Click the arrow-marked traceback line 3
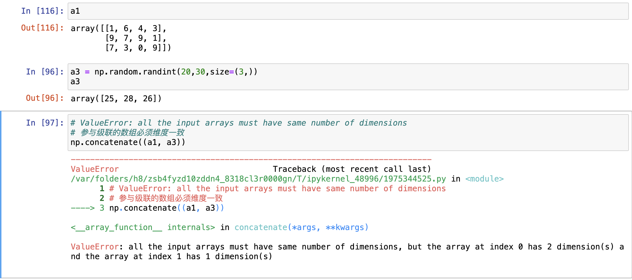 [147, 208]
